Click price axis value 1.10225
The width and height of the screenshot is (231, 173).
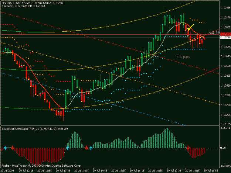226,115
